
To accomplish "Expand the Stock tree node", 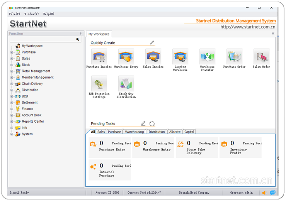I will pyautogui.click(x=12, y=65).
